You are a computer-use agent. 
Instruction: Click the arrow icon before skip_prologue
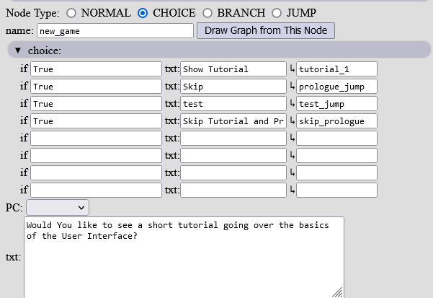tap(293, 120)
